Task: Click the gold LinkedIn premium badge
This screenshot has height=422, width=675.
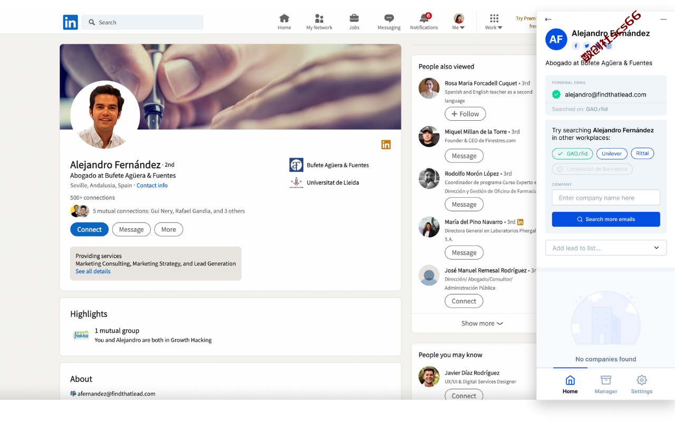Action: [386, 145]
